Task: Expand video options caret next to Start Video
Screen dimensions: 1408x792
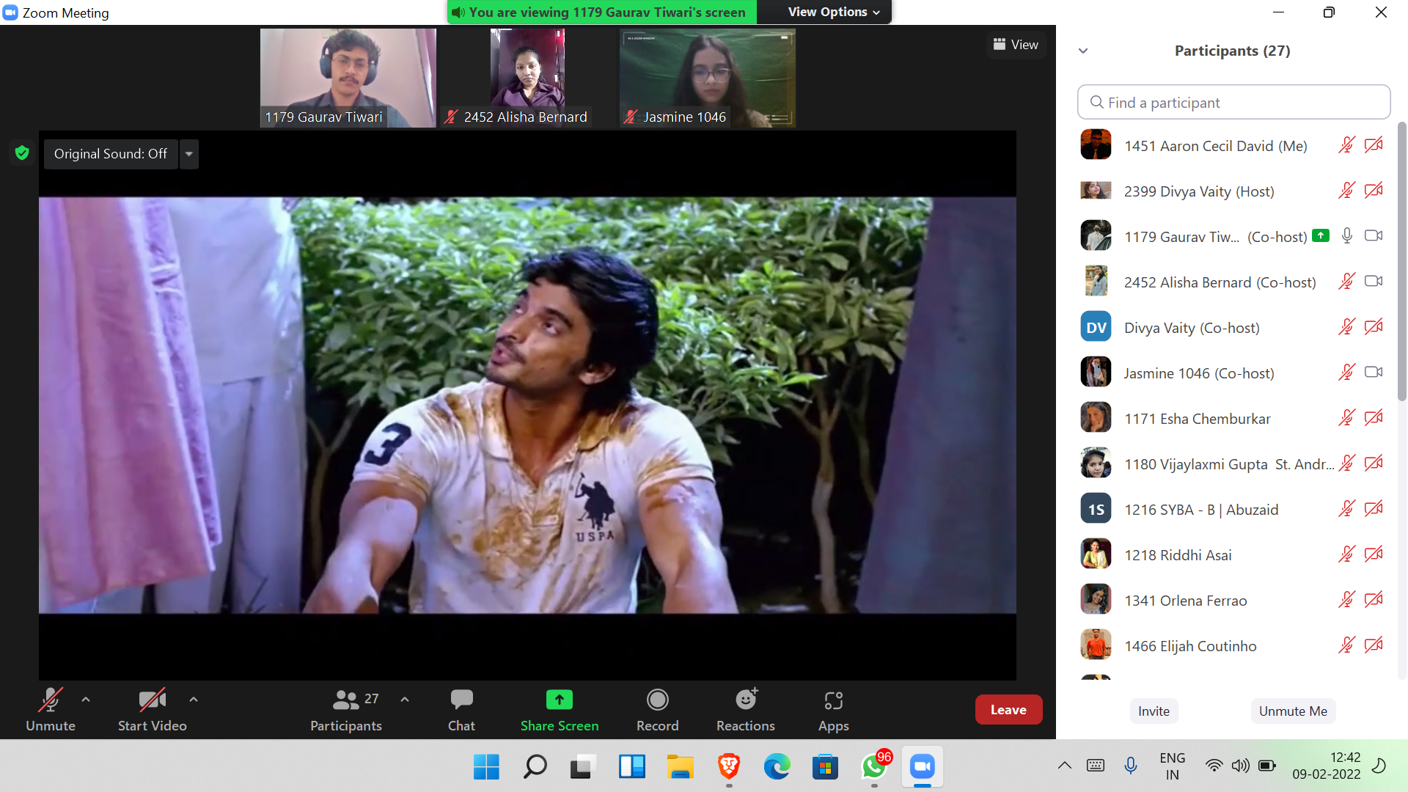Action: point(194,700)
